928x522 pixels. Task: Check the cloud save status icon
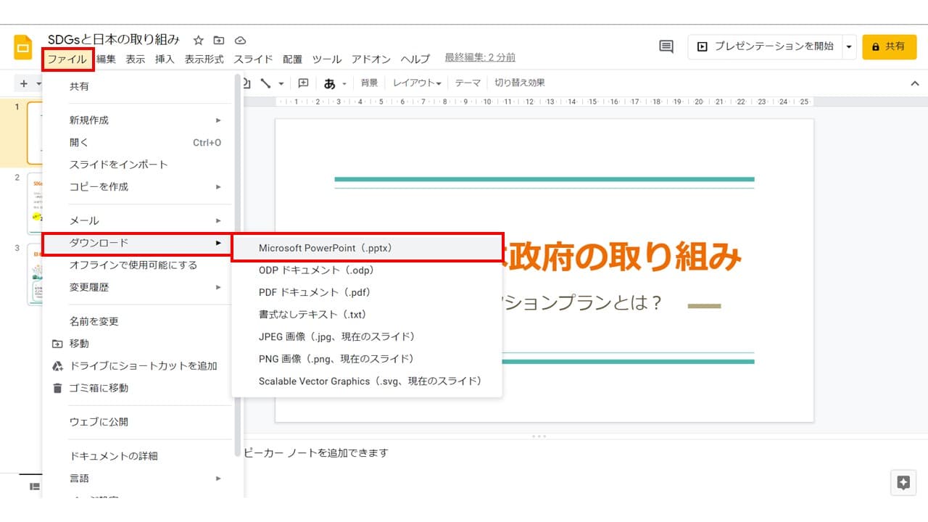(x=241, y=41)
